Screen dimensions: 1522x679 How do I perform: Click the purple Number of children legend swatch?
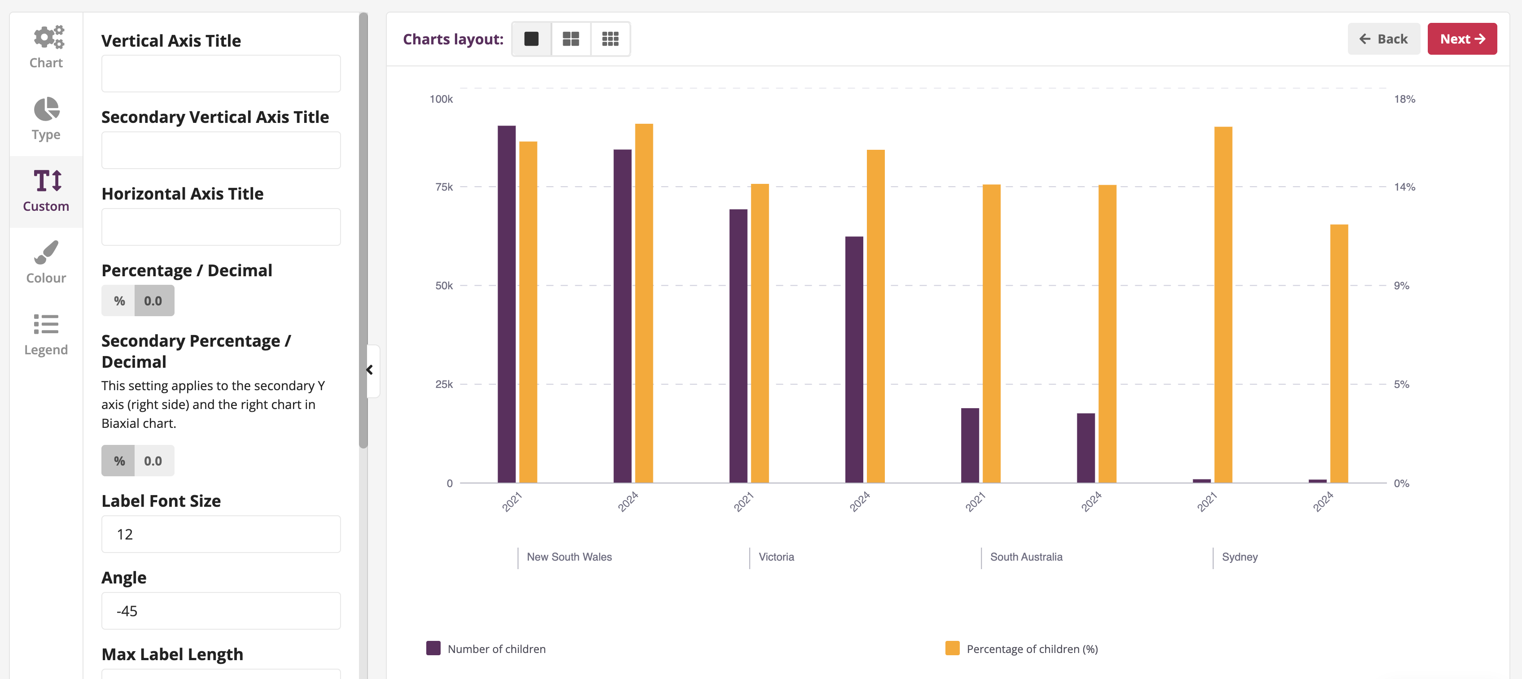[x=433, y=649]
